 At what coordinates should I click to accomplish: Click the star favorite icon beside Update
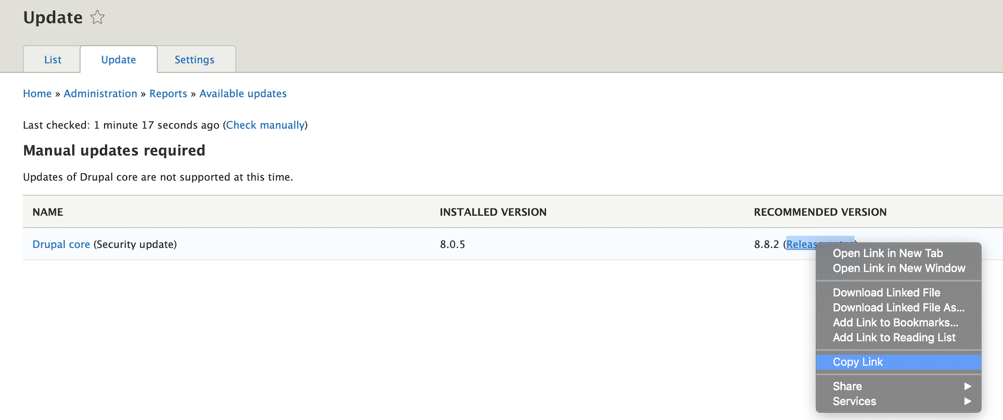point(98,17)
